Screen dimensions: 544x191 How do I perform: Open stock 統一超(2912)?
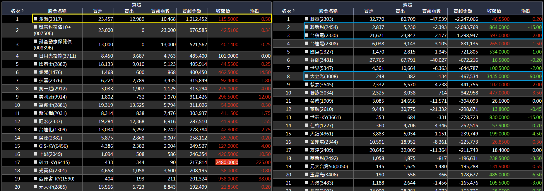pyautogui.click(x=53, y=89)
